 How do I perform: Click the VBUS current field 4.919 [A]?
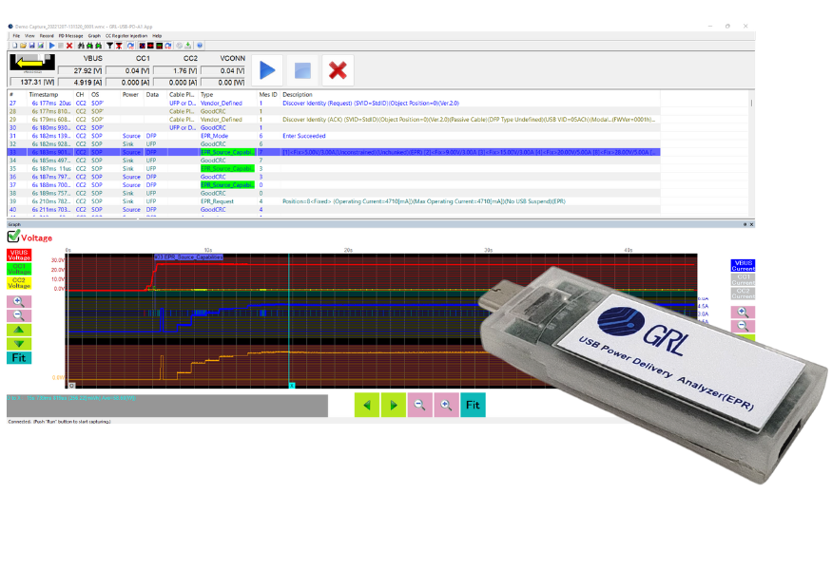(x=80, y=83)
